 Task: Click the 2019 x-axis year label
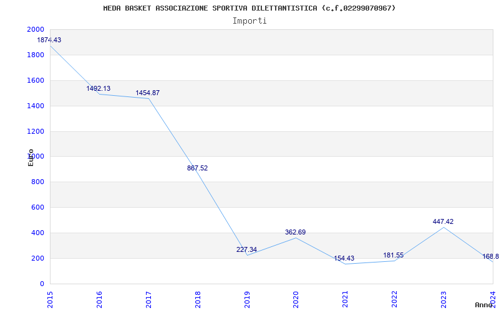click(247, 300)
